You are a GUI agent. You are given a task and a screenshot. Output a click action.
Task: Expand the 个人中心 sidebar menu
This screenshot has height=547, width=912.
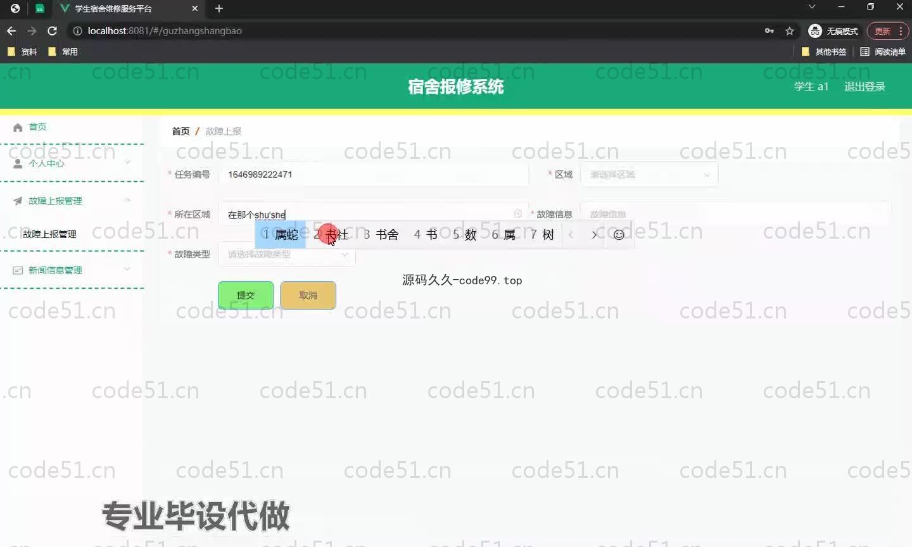click(x=72, y=163)
